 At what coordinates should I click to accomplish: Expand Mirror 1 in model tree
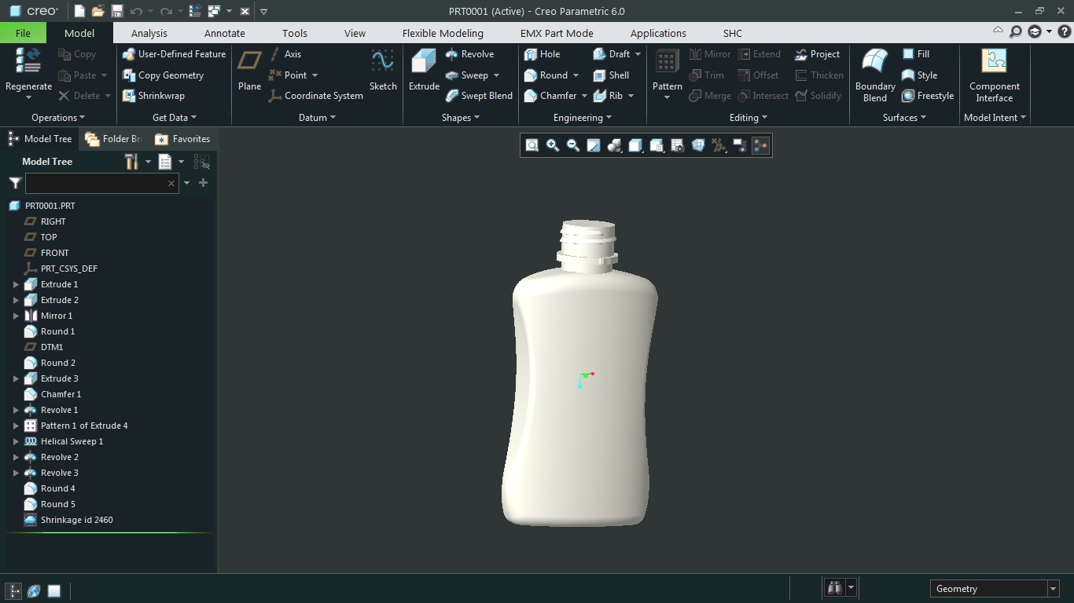coord(16,316)
